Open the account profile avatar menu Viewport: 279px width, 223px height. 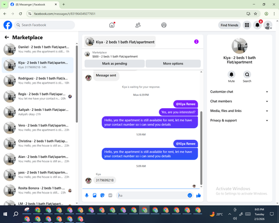(x=268, y=25)
